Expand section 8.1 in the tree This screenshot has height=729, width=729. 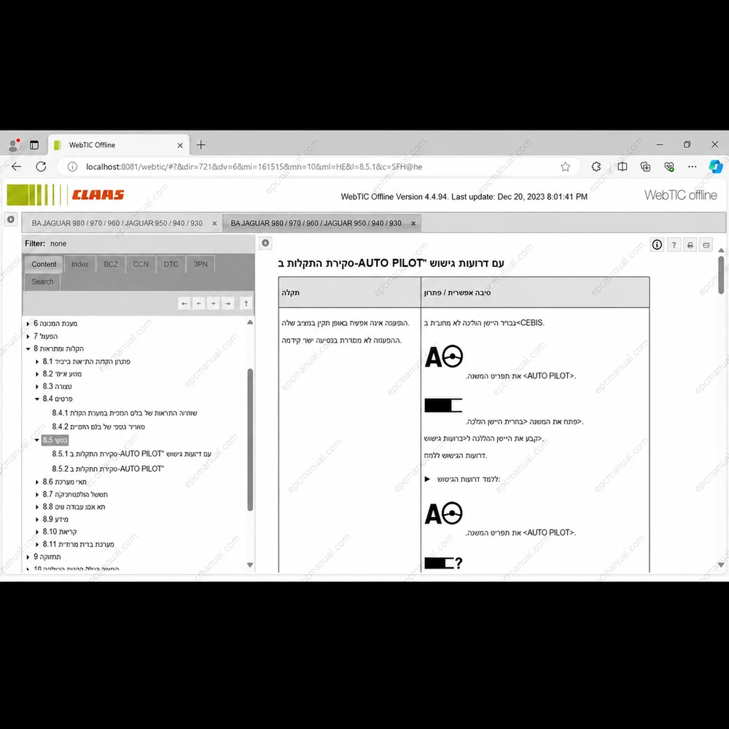point(37,362)
